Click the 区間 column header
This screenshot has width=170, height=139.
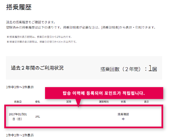click(69, 102)
